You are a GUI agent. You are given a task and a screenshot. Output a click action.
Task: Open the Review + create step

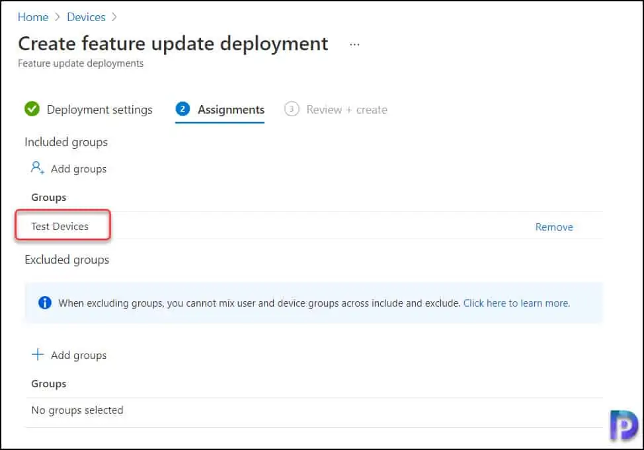pos(346,110)
